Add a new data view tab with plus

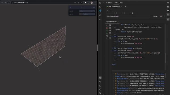(x=125, y=7)
